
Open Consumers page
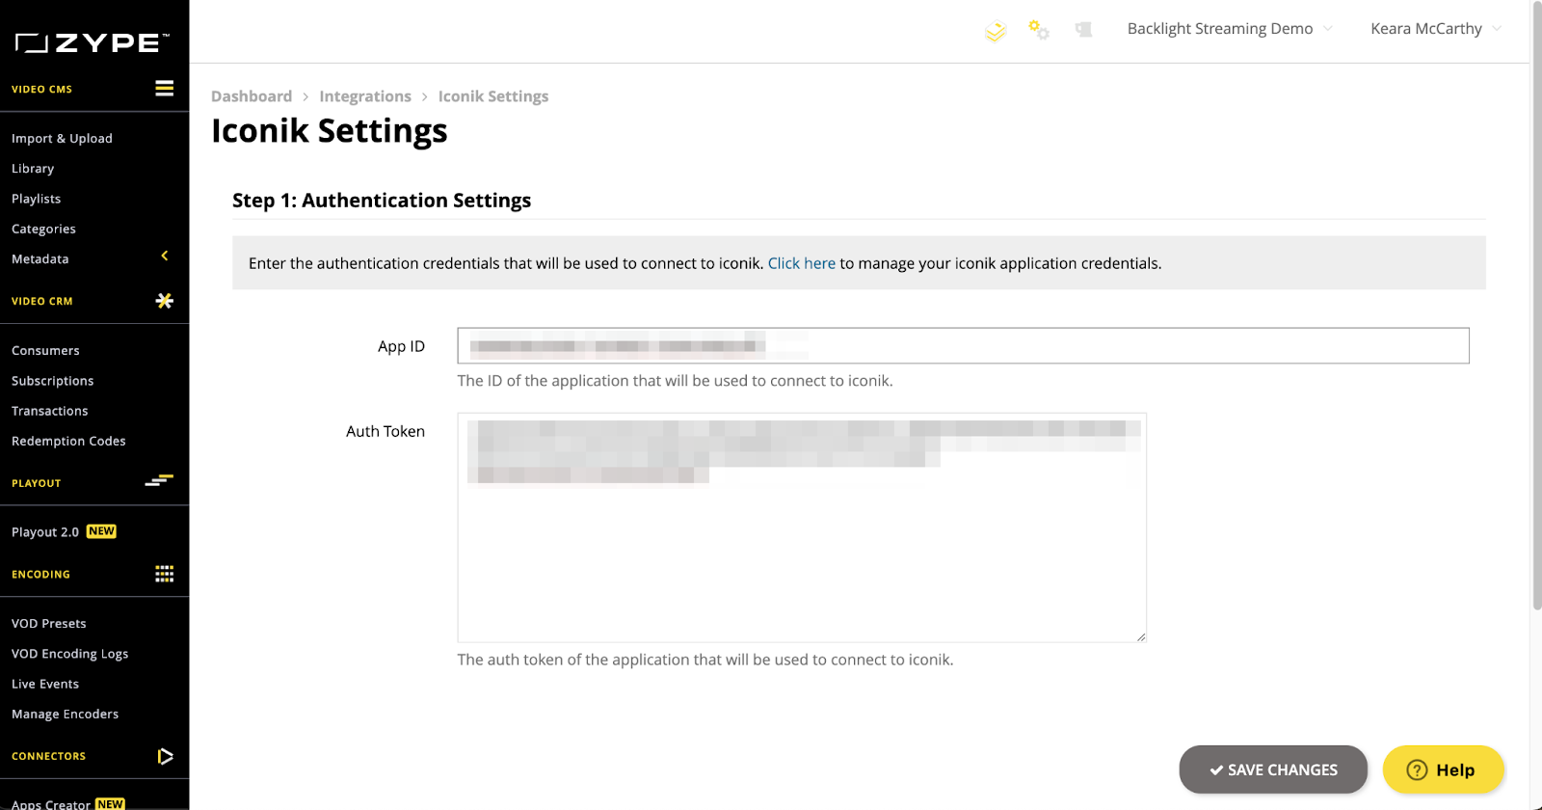click(x=45, y=350)
